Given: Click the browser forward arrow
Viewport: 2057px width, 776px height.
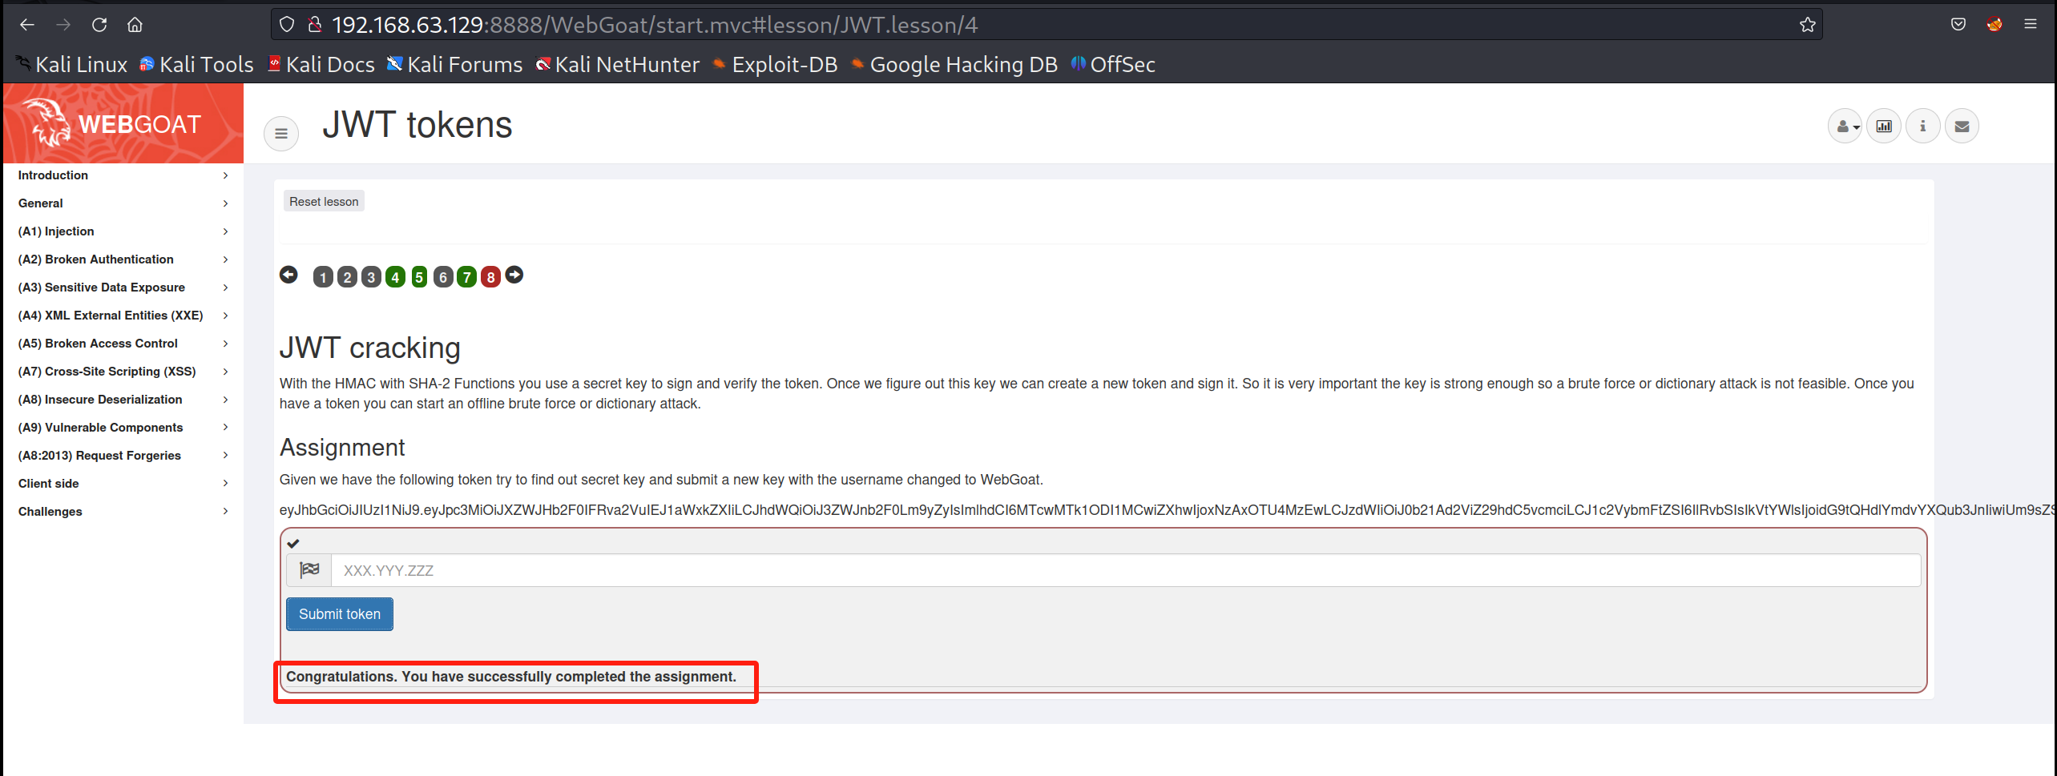Looking at the screenshot, I should point(63,25).
